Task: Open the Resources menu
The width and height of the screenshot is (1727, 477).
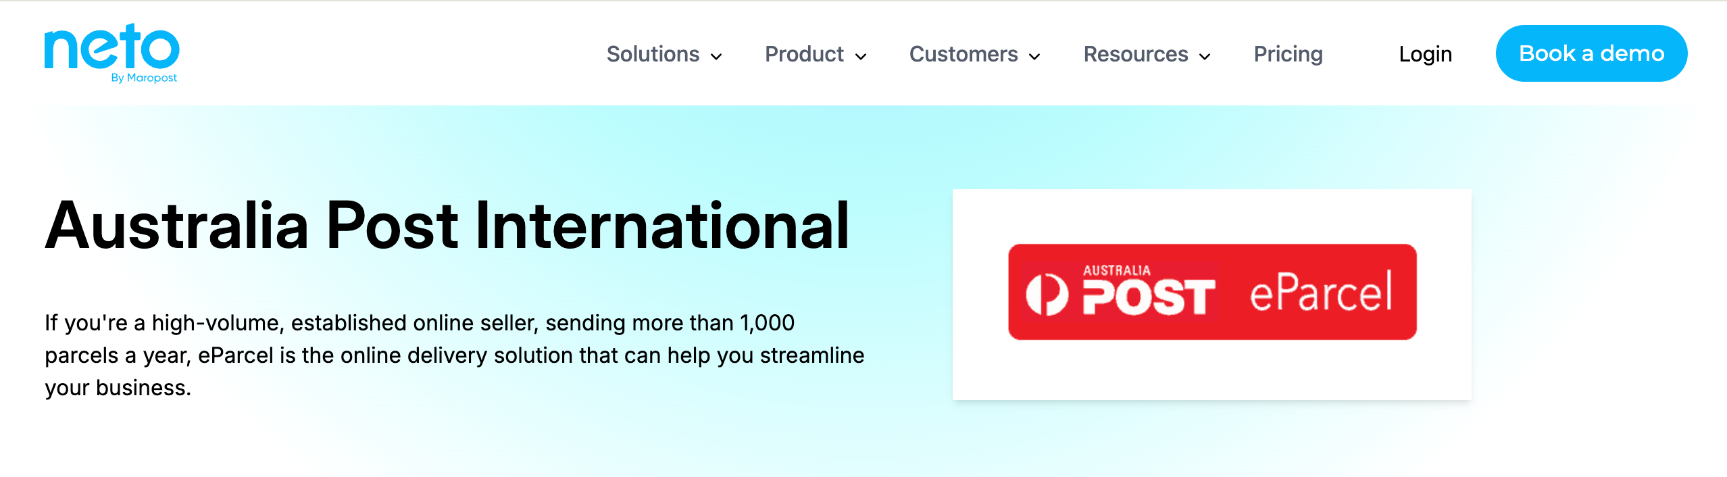Action: pyautogui.click(x=1136, y=54)
